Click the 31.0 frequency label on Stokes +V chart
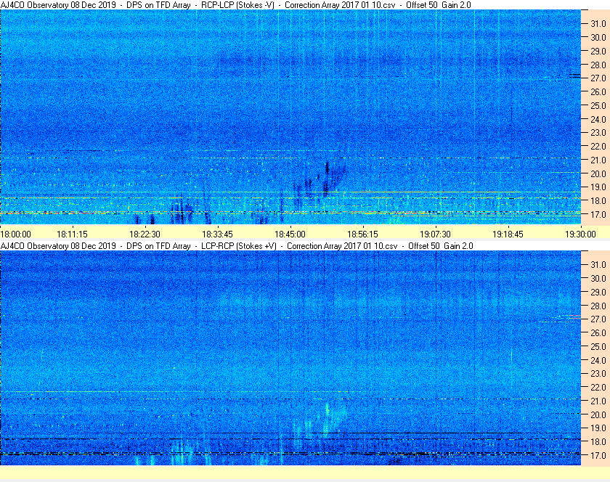 [x=598, y=265]
